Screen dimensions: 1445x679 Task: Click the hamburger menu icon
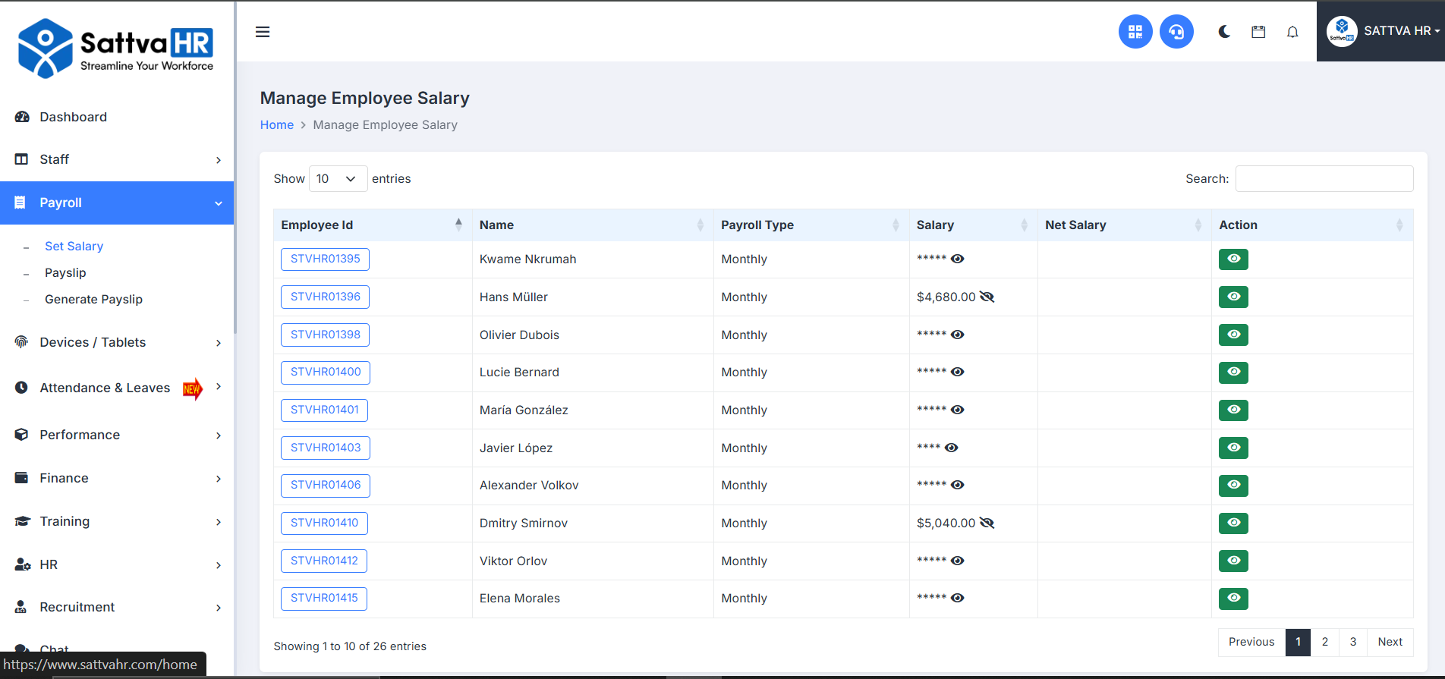(x=263, y=32)
